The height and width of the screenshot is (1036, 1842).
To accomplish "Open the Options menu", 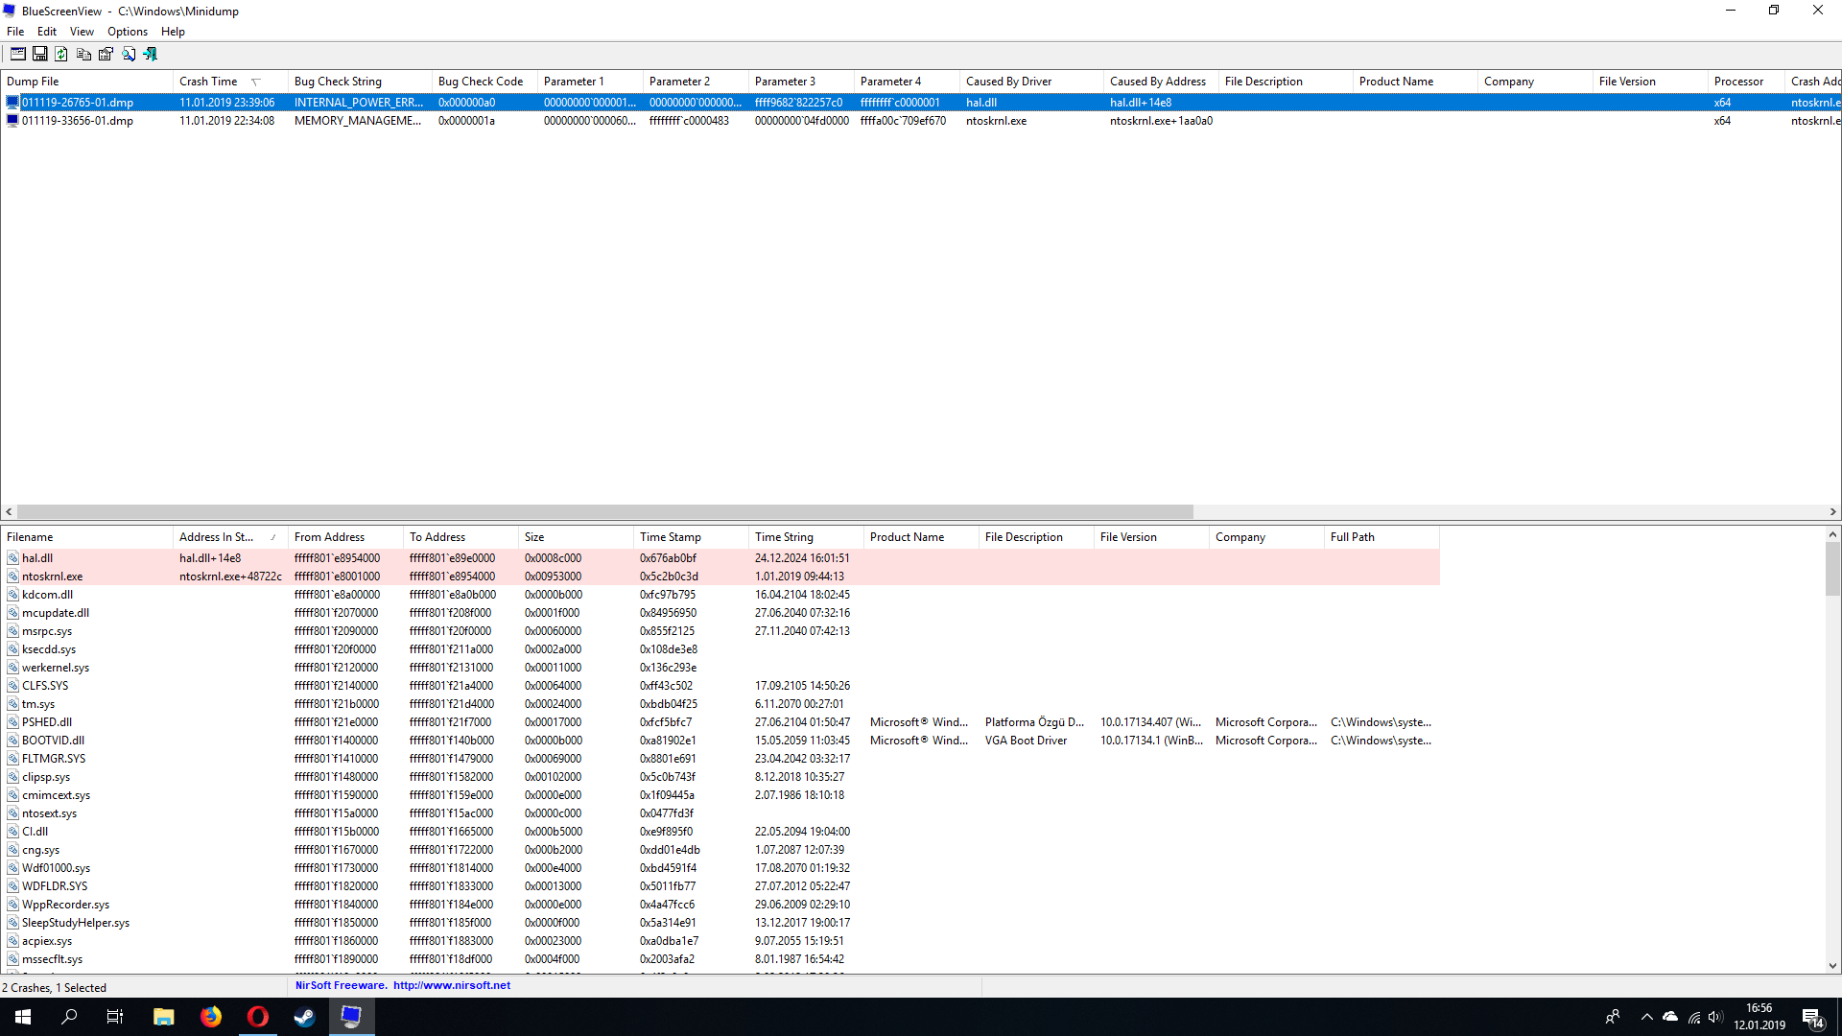I will (x=127, y=32).
